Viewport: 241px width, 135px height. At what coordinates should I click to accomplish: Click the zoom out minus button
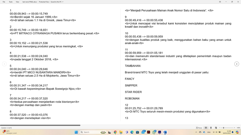pyautogui.click(x=220, y=128)
